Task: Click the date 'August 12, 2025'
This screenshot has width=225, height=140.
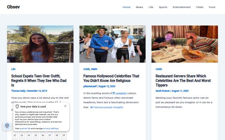Action: click(107, 86)
